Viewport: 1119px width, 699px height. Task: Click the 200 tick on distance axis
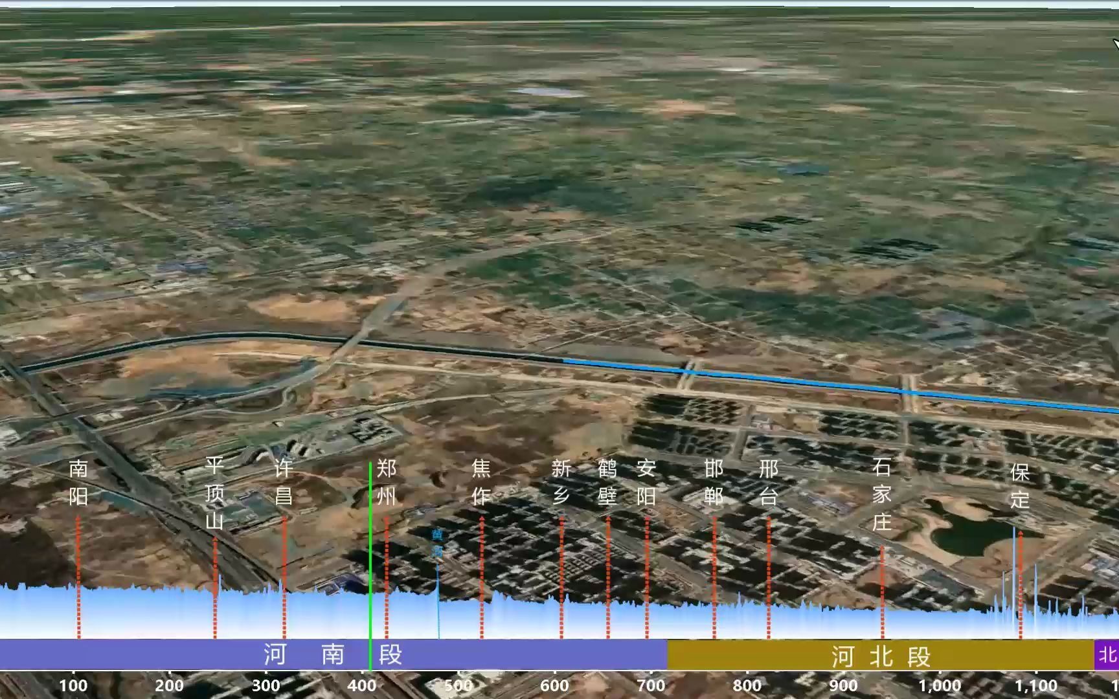point(169,685)
